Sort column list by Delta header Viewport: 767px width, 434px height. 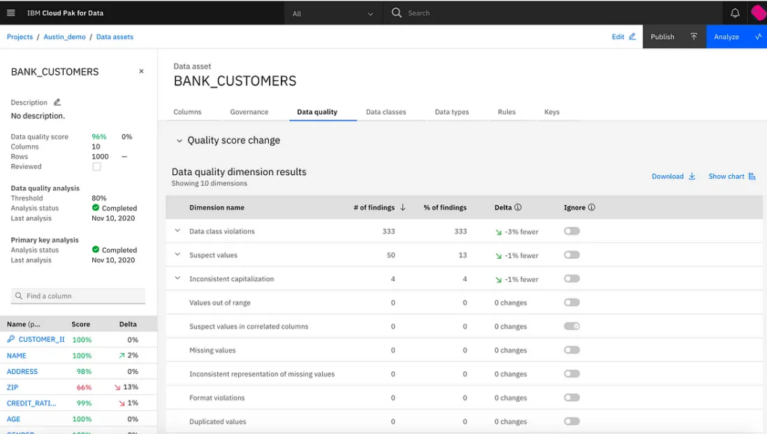[128, 324]
